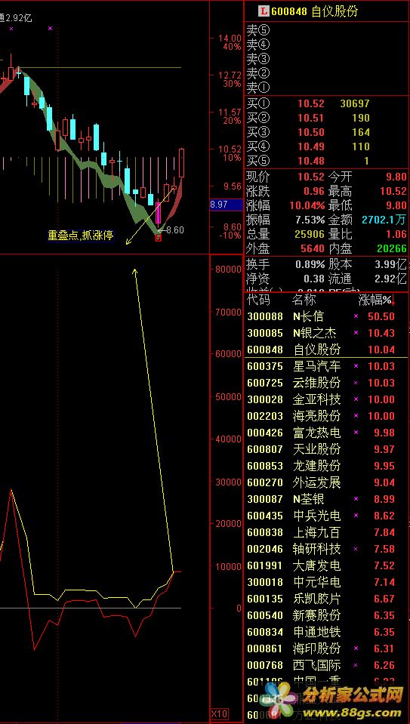Open stock 000768 西飞国际
The width and height of the screenshot is (410, 724).
click(x=326, y=665)
